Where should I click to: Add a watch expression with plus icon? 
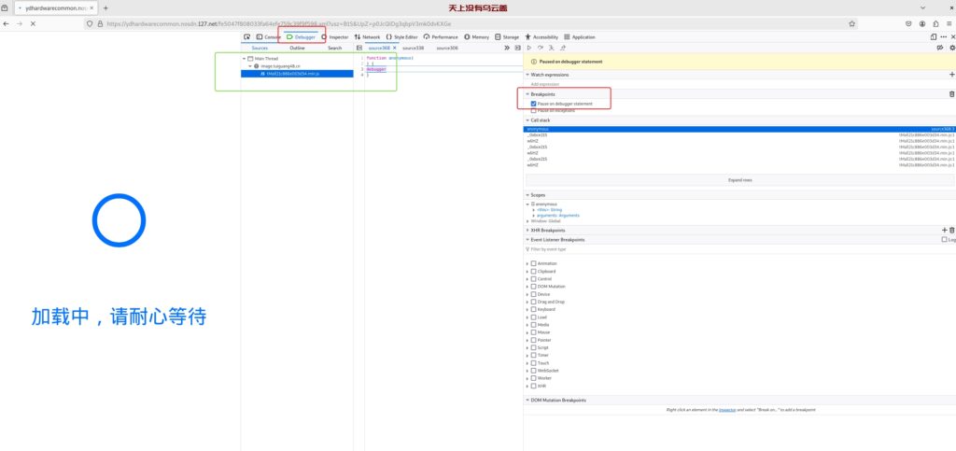point(951,75)
